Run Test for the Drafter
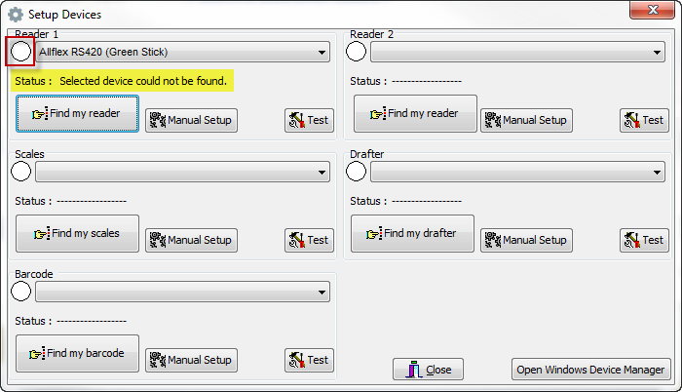This screenshot has height=392, width=682. 643,240
